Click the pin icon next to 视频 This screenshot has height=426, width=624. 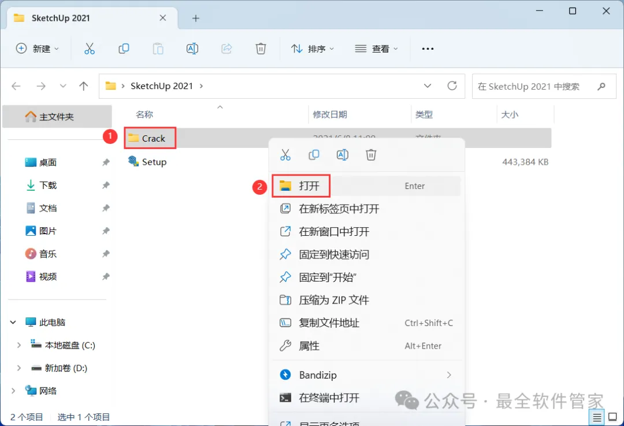click(106, 276)
